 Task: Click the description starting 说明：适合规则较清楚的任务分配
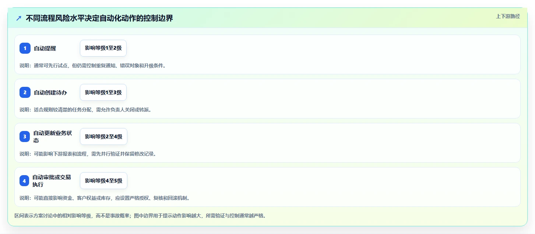[85, 110]
